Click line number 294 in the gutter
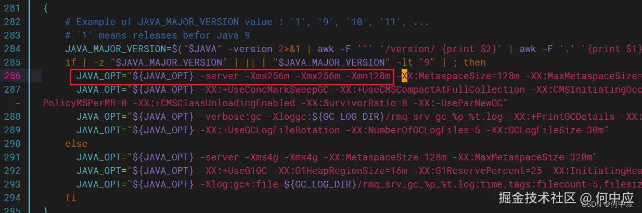Image resolution: width=642 pixels, height=213 pixels. click(x=12, y=198)
